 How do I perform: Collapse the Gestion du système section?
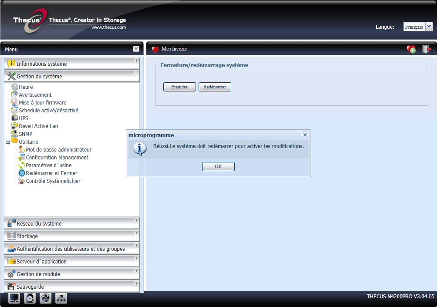(x=136, y=74)
